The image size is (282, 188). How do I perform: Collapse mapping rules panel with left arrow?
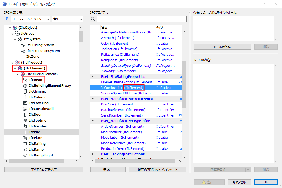[x=190, y=13]
